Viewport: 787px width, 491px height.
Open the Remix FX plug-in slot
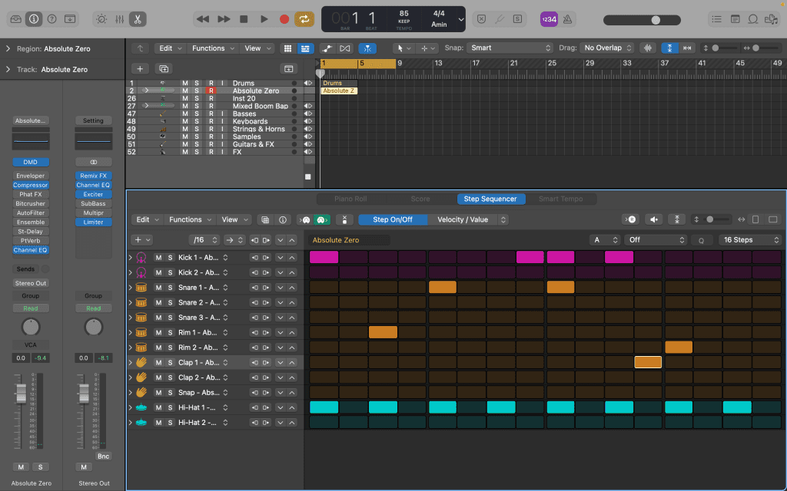click(93, 176)
